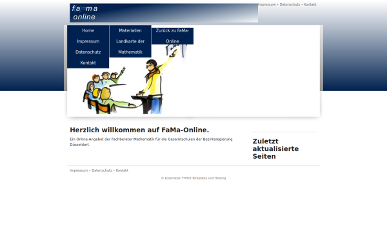Open the footer Kontakt link
The height and width of the screenshot is (242, 387).
[122, 170]
